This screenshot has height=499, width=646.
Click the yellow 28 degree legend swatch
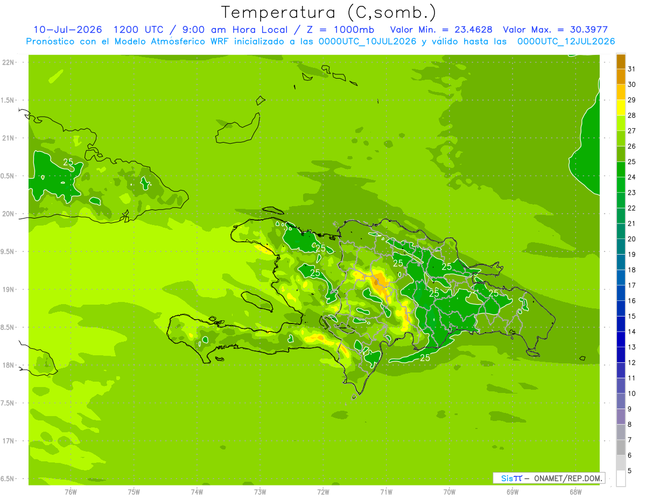621,108
